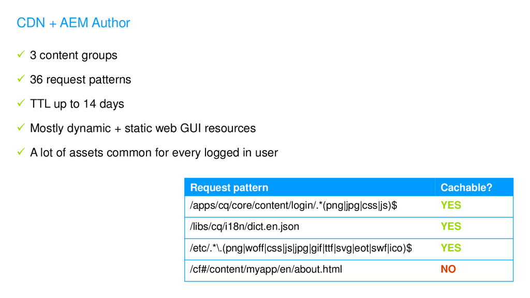Select the /etc/ file extension pattern cell

[x=310, y=249]
